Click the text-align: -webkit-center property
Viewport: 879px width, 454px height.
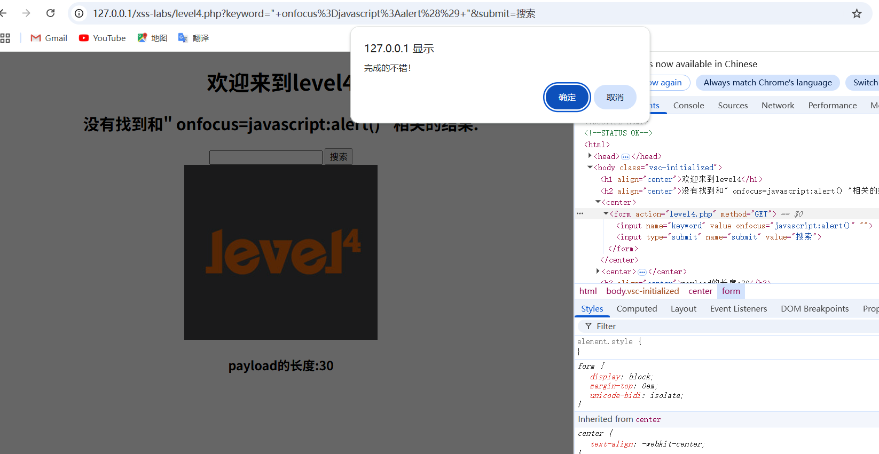click(x=647, y=444)
